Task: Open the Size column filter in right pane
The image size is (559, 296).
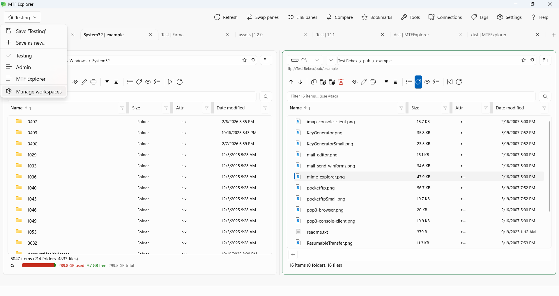Action: point(445,108)
